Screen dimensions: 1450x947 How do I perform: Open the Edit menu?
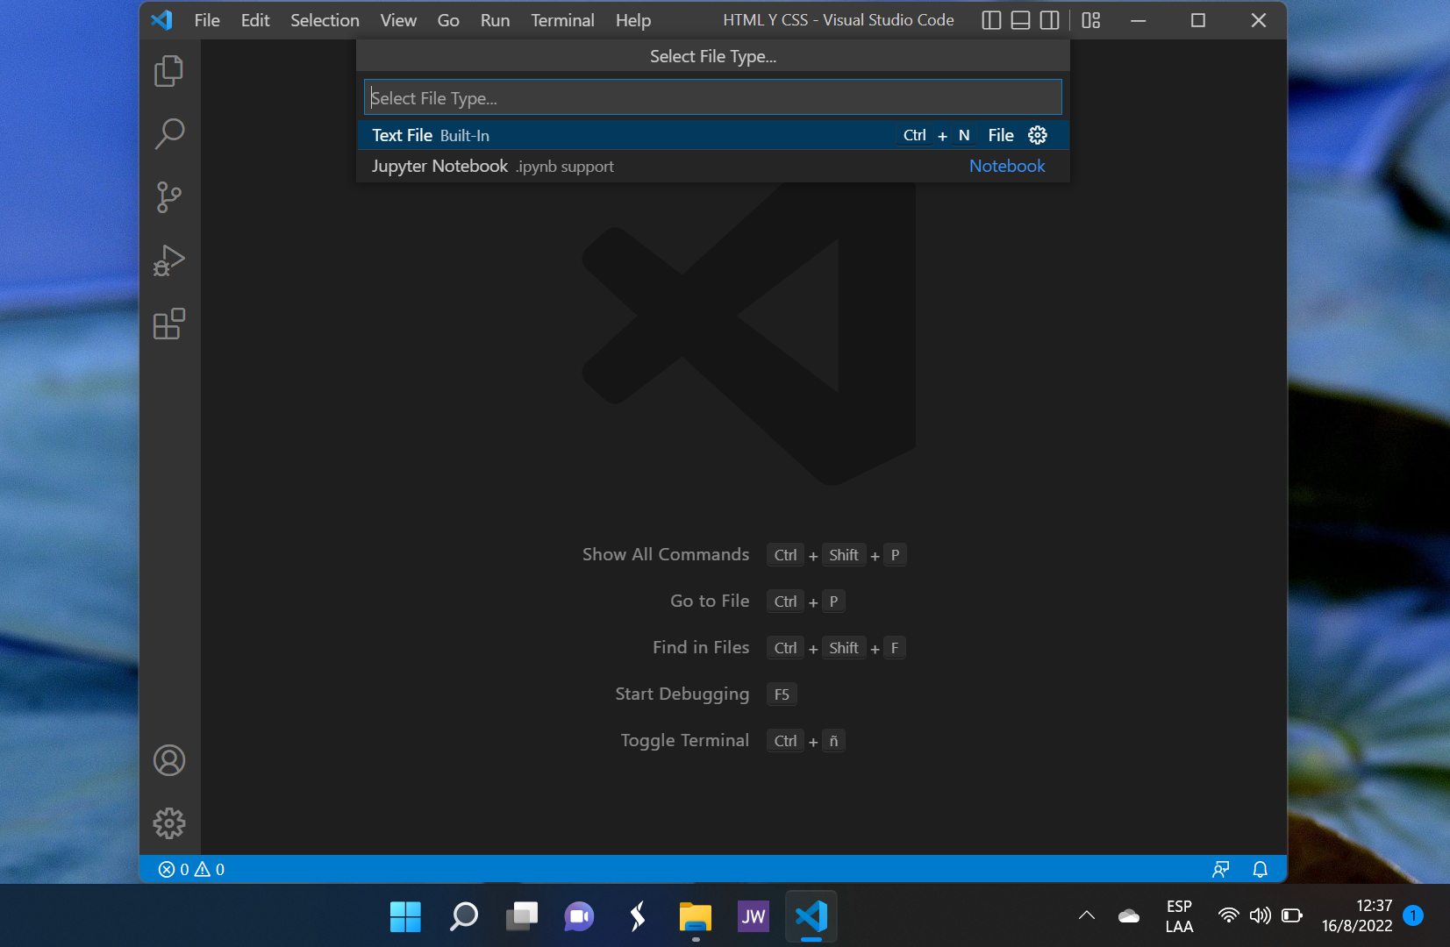[255, 20]
